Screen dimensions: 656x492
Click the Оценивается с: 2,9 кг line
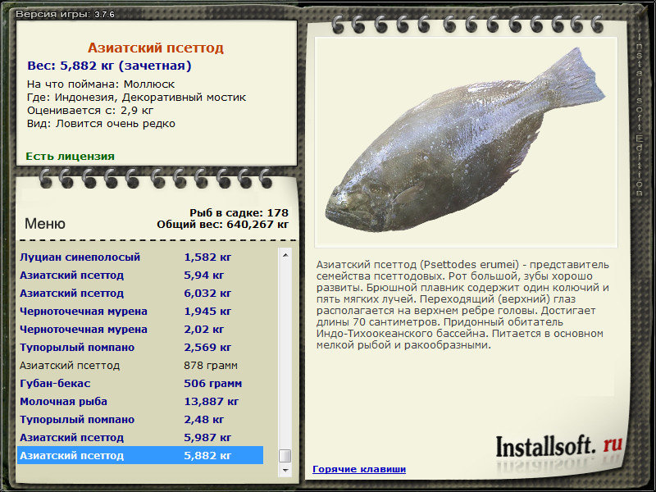90,111
